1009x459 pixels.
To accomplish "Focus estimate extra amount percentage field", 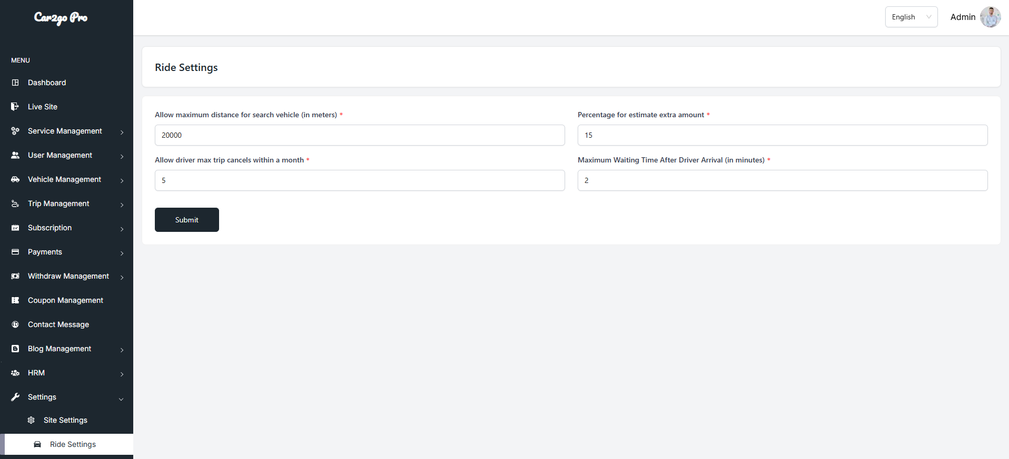I will point(783,135).
